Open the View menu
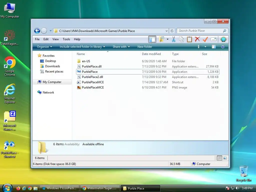Viewport: 256px width, 192px height. [55, 39]
